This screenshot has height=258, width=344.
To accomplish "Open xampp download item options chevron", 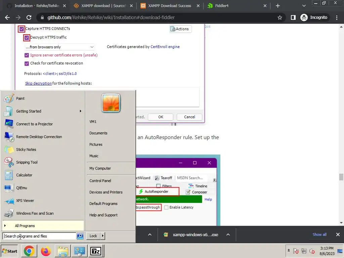I will point(228,235).
